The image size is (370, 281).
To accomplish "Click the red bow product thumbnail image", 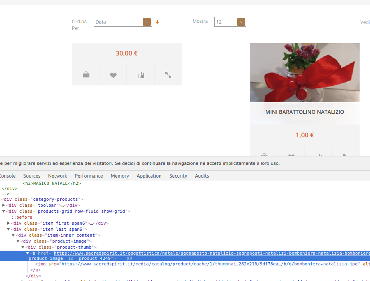I will tap(305, 73).
